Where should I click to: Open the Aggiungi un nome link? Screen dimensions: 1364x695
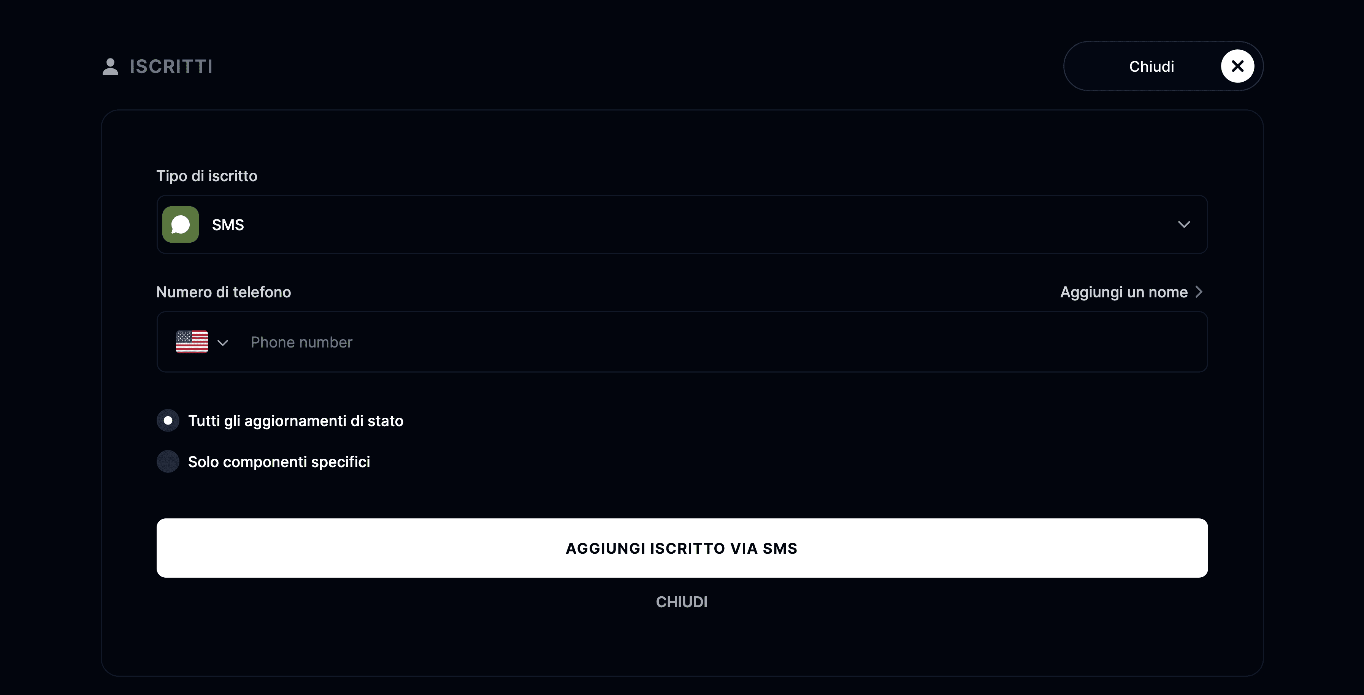[1124, 292]
